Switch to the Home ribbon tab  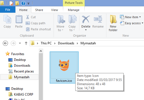23,10
